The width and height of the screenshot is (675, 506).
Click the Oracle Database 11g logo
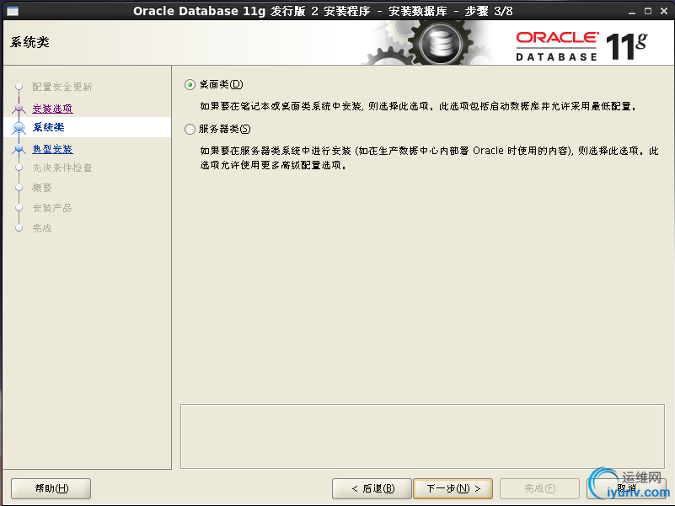tap(581, 46)
